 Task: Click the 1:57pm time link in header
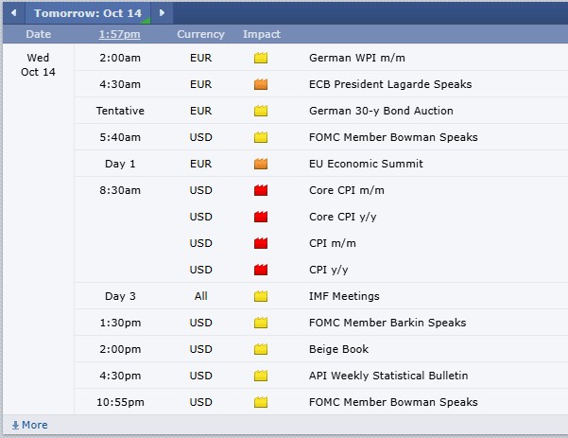[119, 34]
